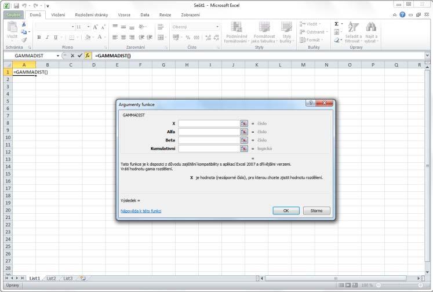433x292 pixels.
Task: Click the range selector icon for Kumulativní argument
Action: (x=243, y=148)
